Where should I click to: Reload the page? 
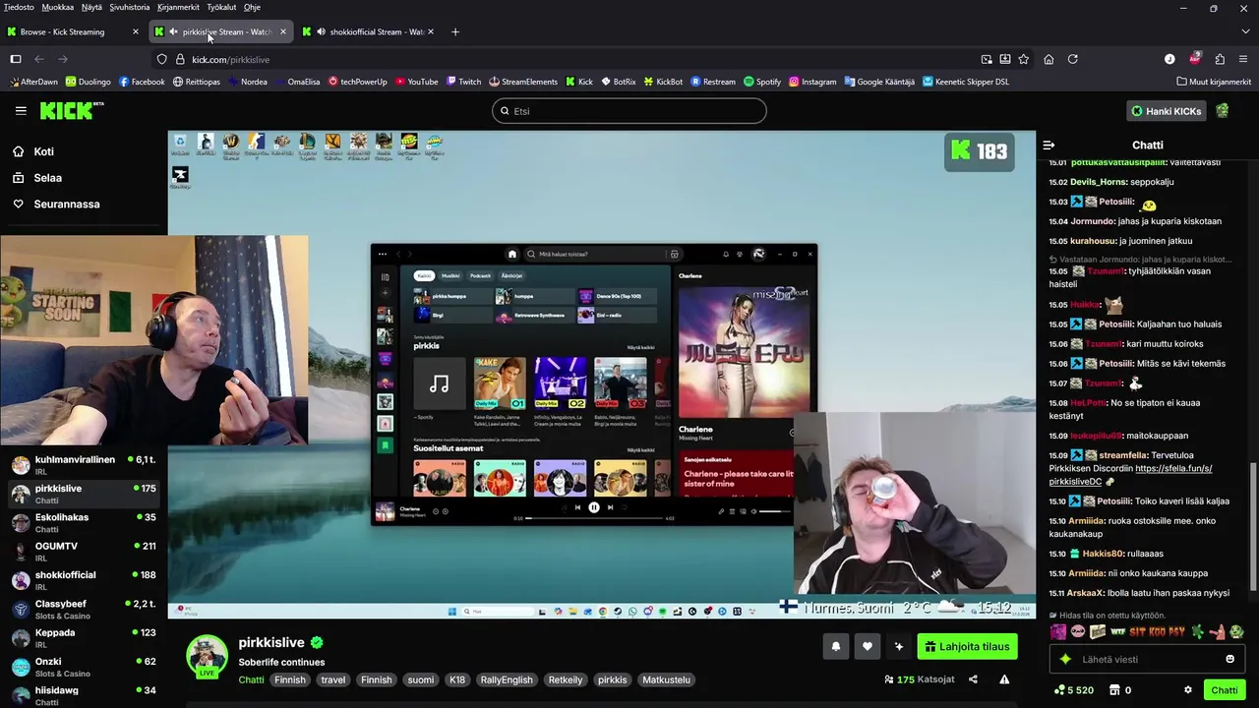point(1073,59)
